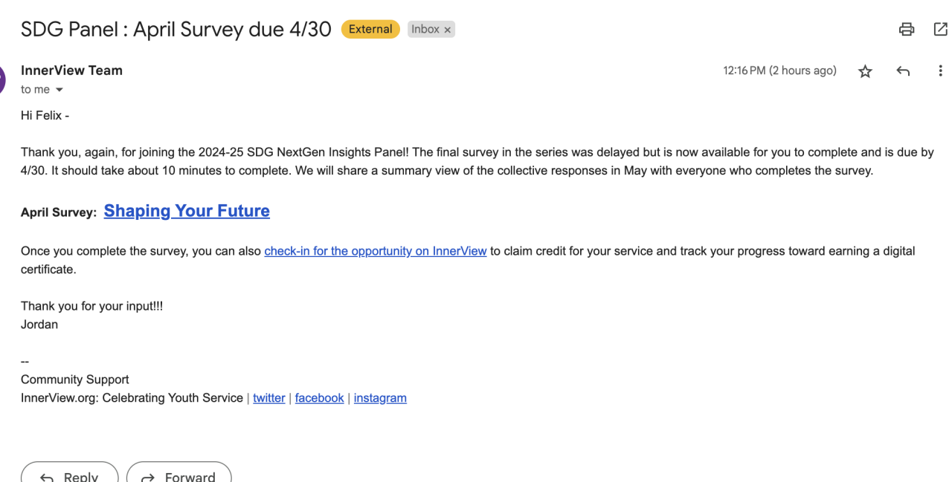Expand recipient details arrow next to 'to me'
Screen dimensions: 952x482
click(59, 90)
